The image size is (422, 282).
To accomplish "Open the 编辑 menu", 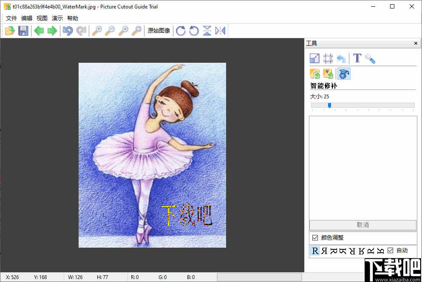I will 27,18.
